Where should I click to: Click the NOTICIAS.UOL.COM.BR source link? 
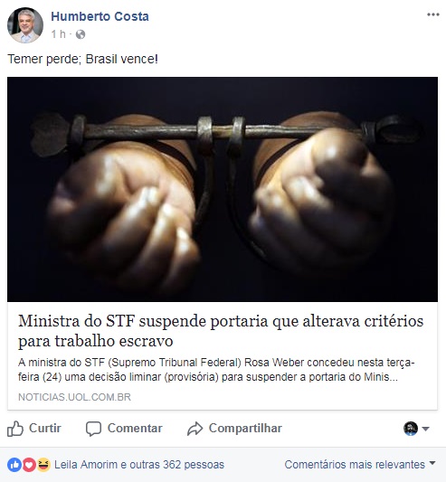pos(74,397)
